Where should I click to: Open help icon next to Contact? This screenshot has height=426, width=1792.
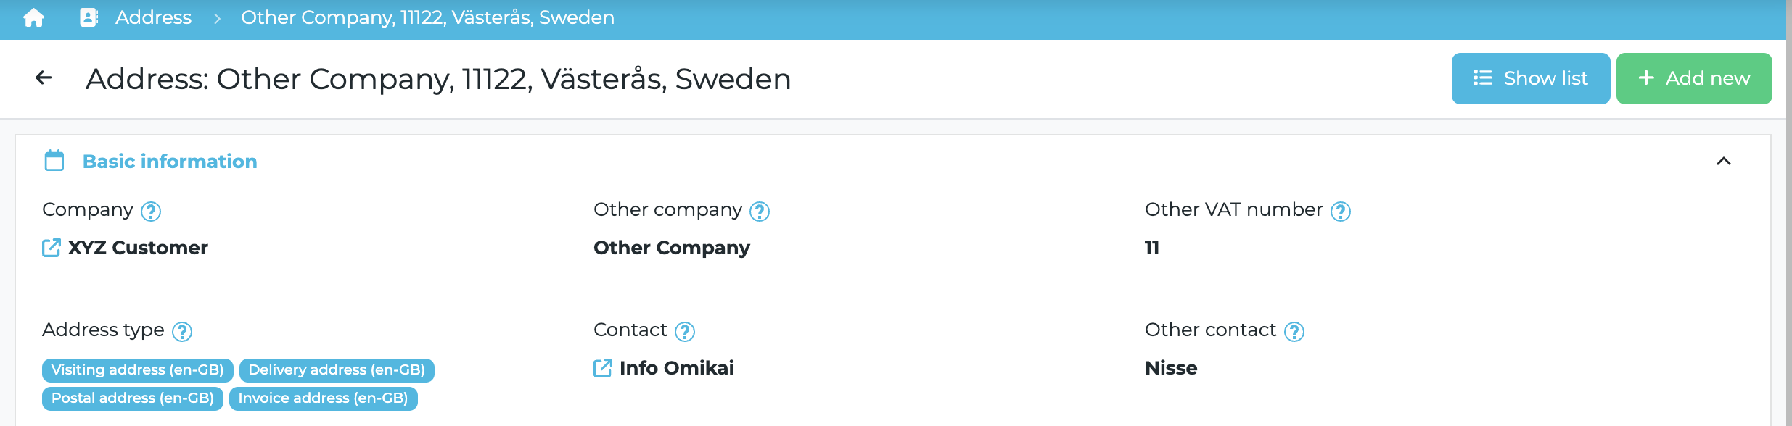[685, 332]
